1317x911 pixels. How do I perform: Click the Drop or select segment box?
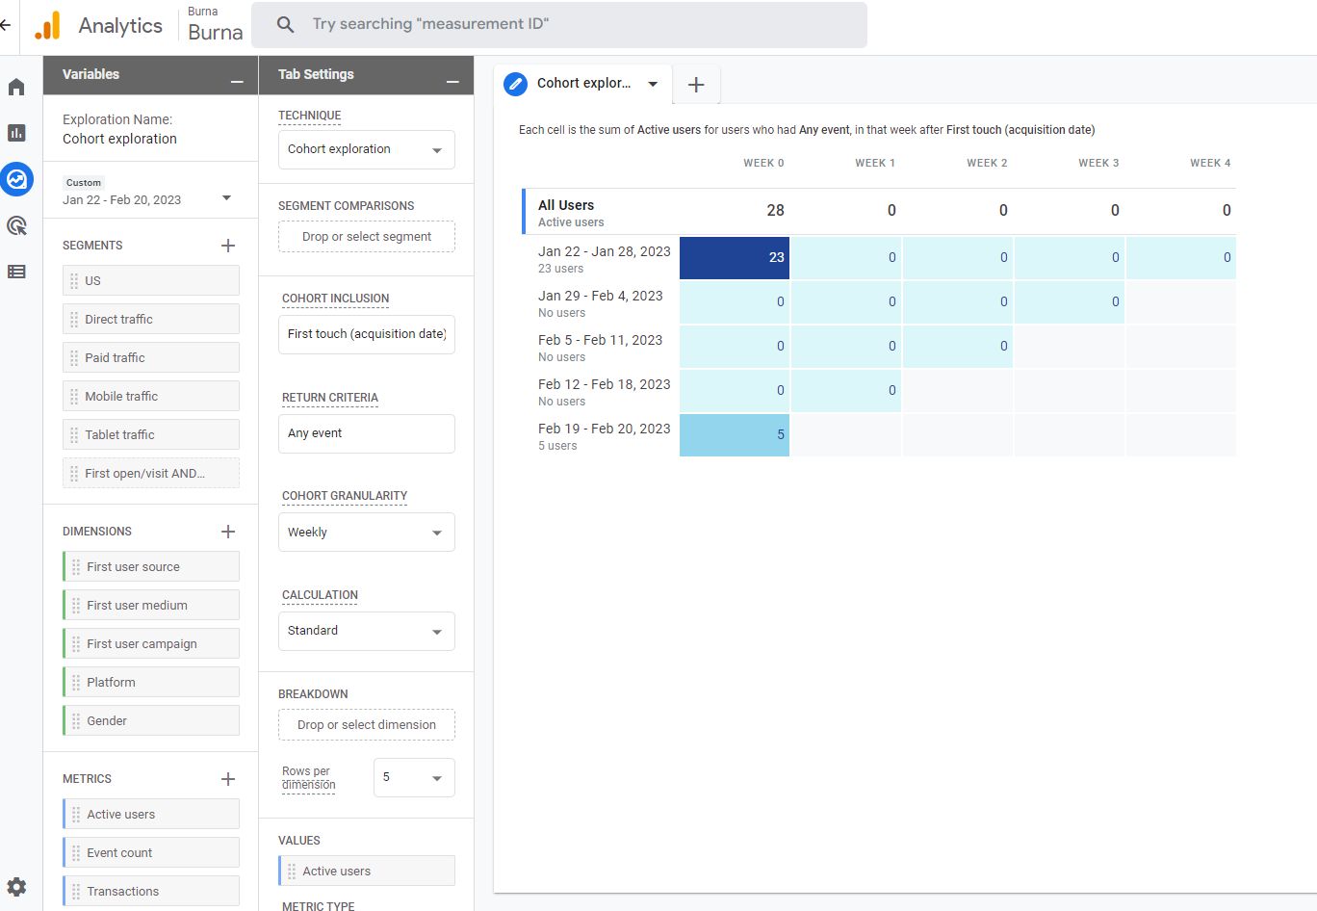[x=366, y=237]
